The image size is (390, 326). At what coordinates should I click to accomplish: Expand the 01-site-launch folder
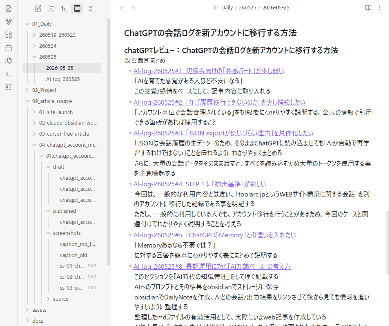tap(34, 112)
